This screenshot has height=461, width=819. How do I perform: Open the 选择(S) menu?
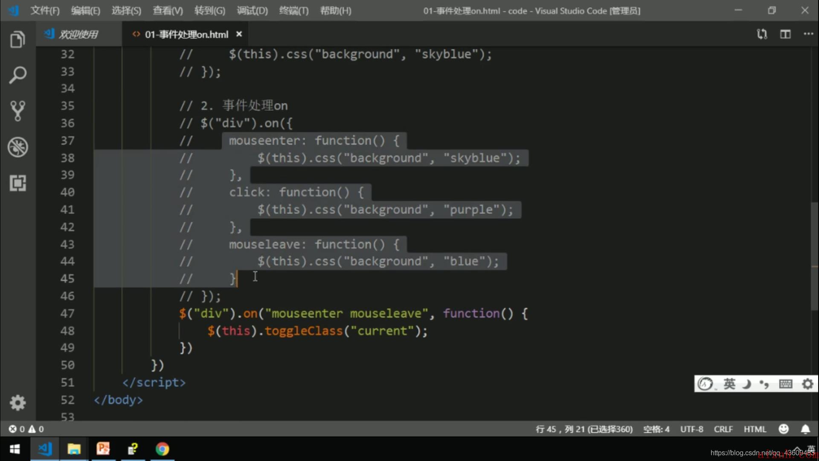click(x=126, y=11)
